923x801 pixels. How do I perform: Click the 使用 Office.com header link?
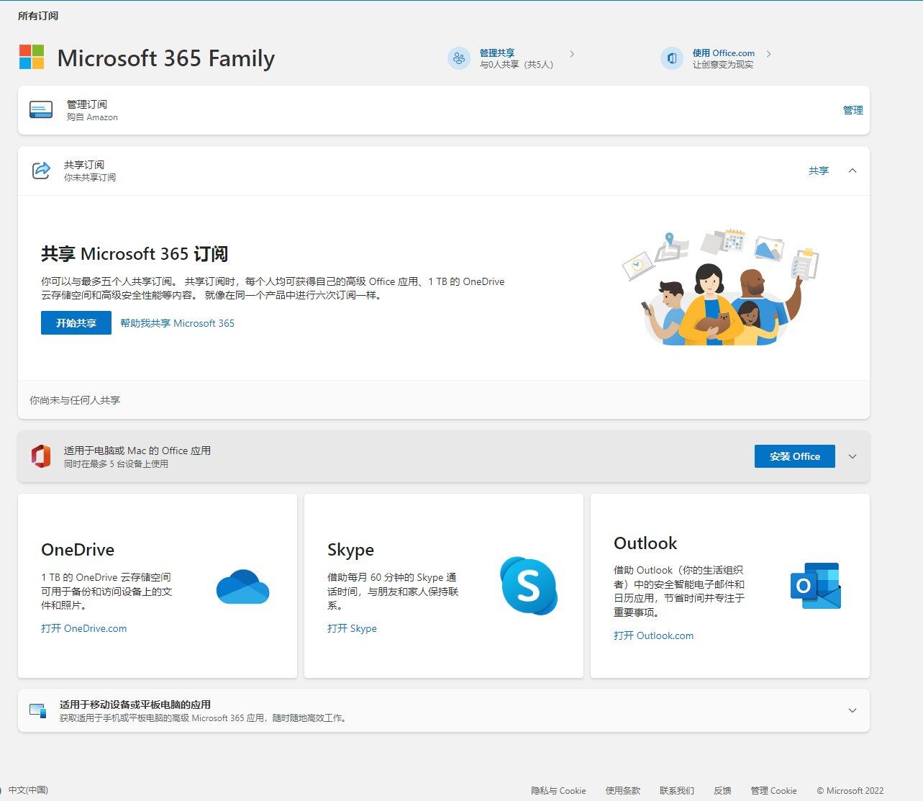724,53
